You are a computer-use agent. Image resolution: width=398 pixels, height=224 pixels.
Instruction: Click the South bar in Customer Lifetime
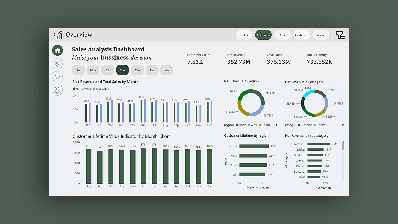pyautogui.click(x=253, y=165)
